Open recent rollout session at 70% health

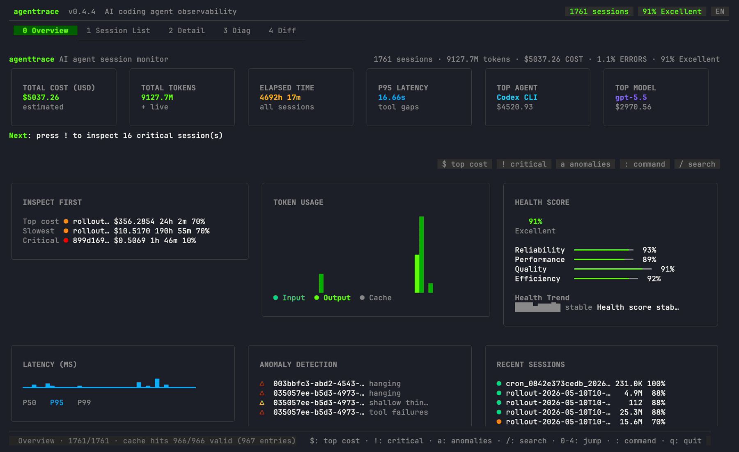581,422
